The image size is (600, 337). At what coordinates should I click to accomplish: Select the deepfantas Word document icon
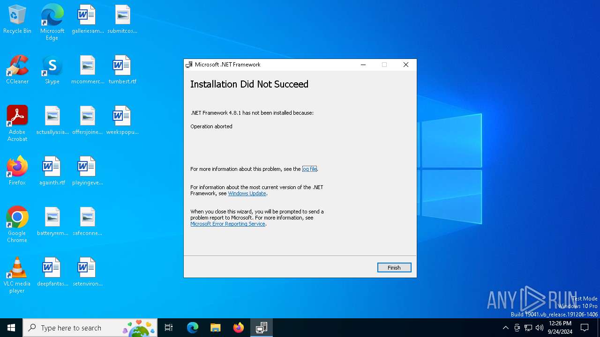(x=52, y=272)
